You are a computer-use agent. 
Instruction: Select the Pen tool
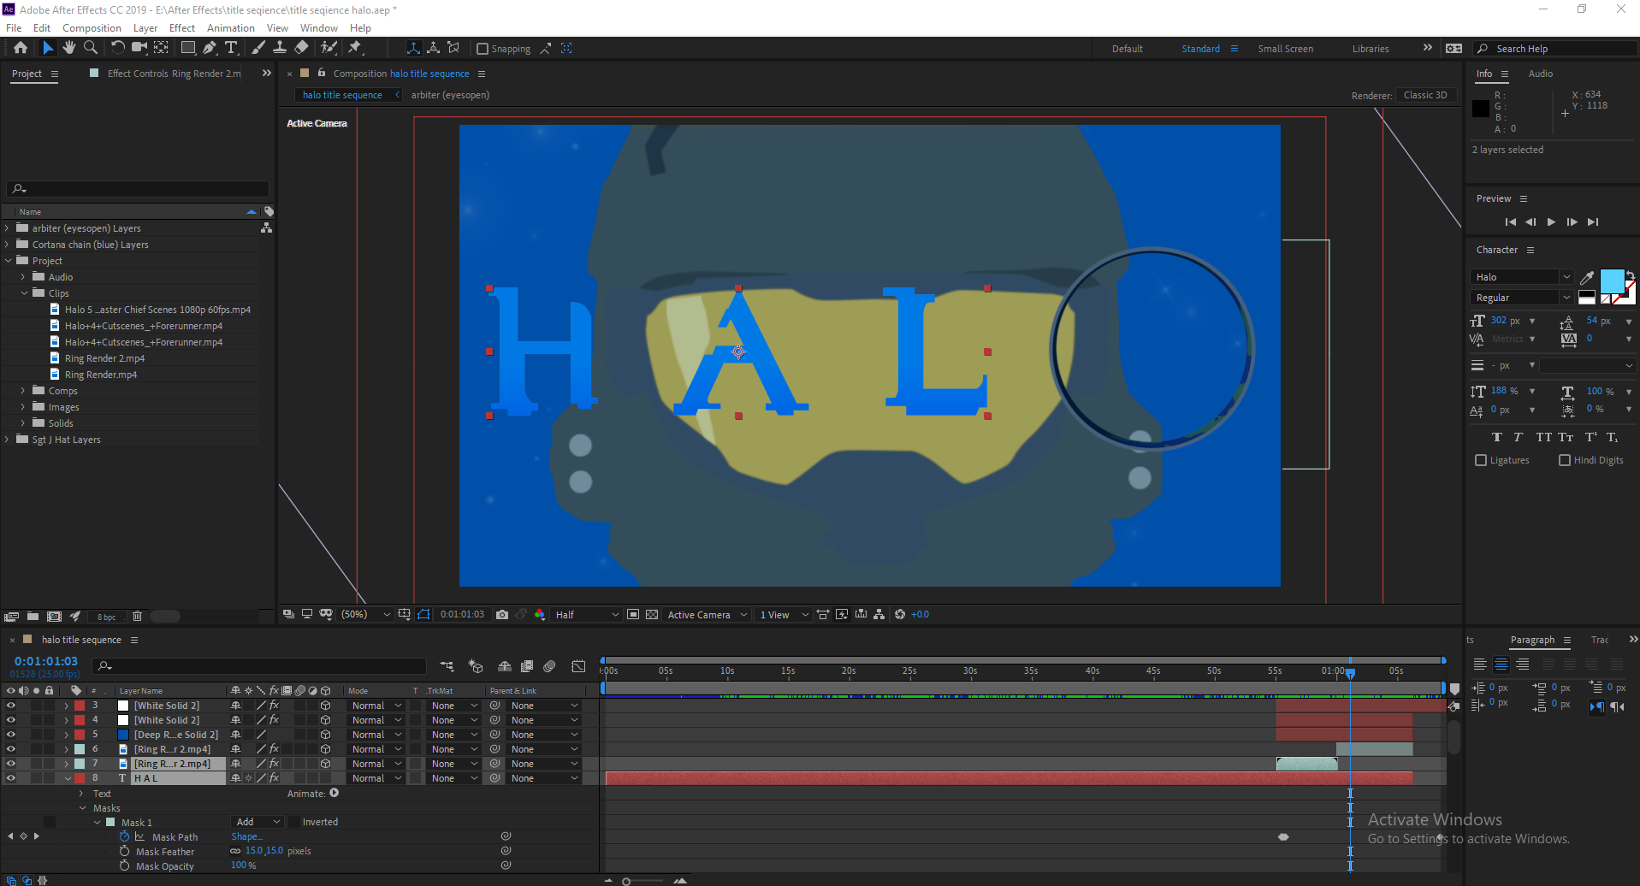coord(210,48)
